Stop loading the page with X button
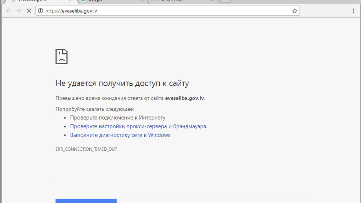Image resolution: width=361 pixels, height=203 pixels. [28, 11]
